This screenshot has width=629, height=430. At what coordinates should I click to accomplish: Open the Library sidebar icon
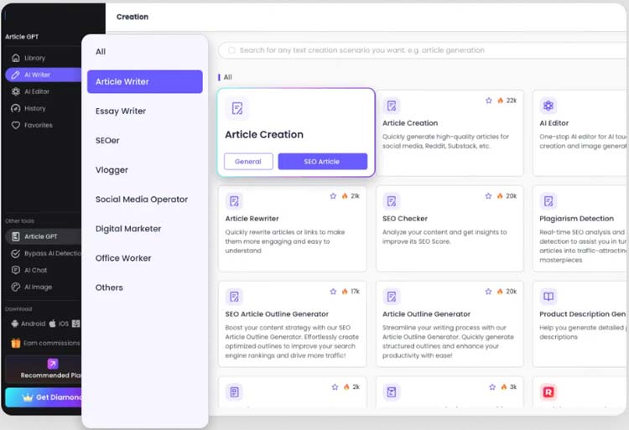[x=16, y=58]
